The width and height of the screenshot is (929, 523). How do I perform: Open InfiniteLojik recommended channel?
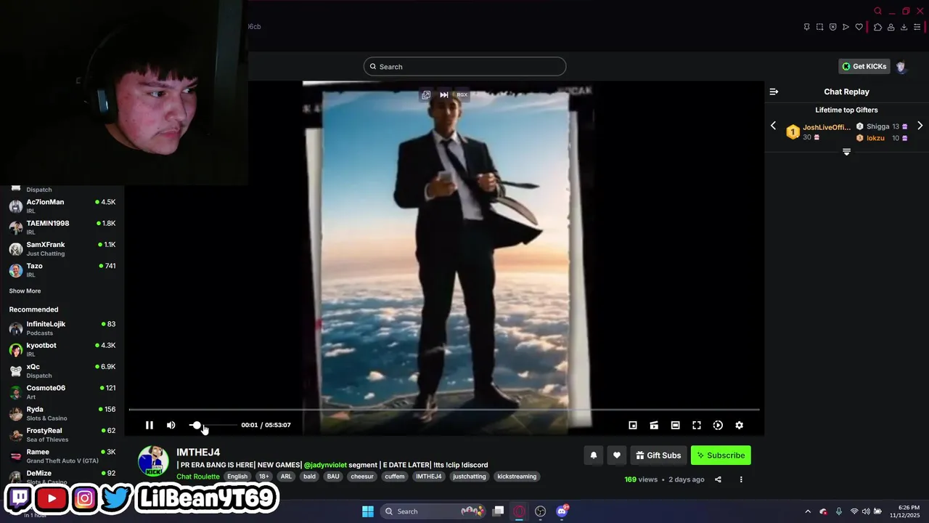62,328
